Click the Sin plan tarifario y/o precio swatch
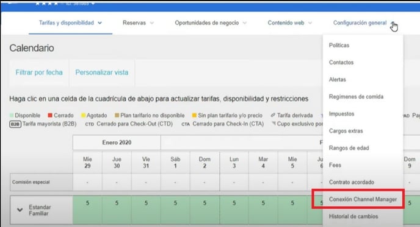This screenshot has width=420, height=227. 194,116
